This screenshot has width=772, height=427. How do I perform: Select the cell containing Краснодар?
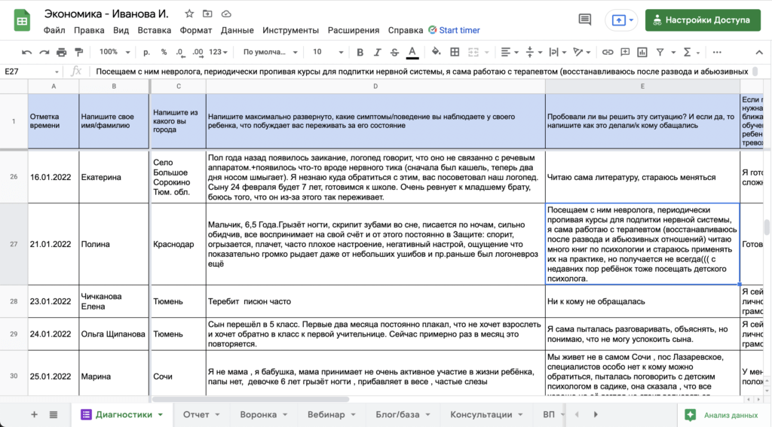coord(178,244)
